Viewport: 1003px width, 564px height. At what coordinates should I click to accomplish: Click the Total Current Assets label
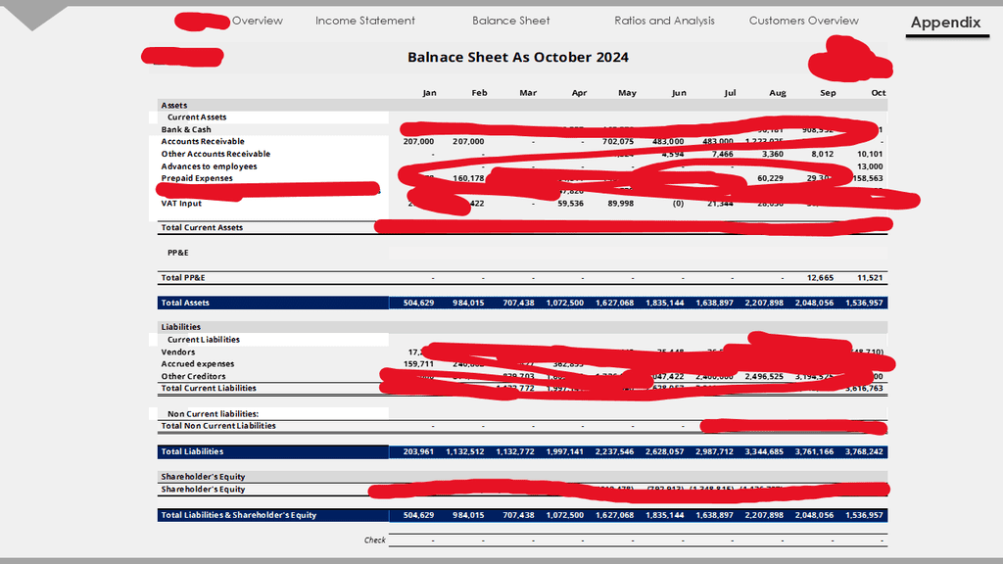tap(202, 227)
